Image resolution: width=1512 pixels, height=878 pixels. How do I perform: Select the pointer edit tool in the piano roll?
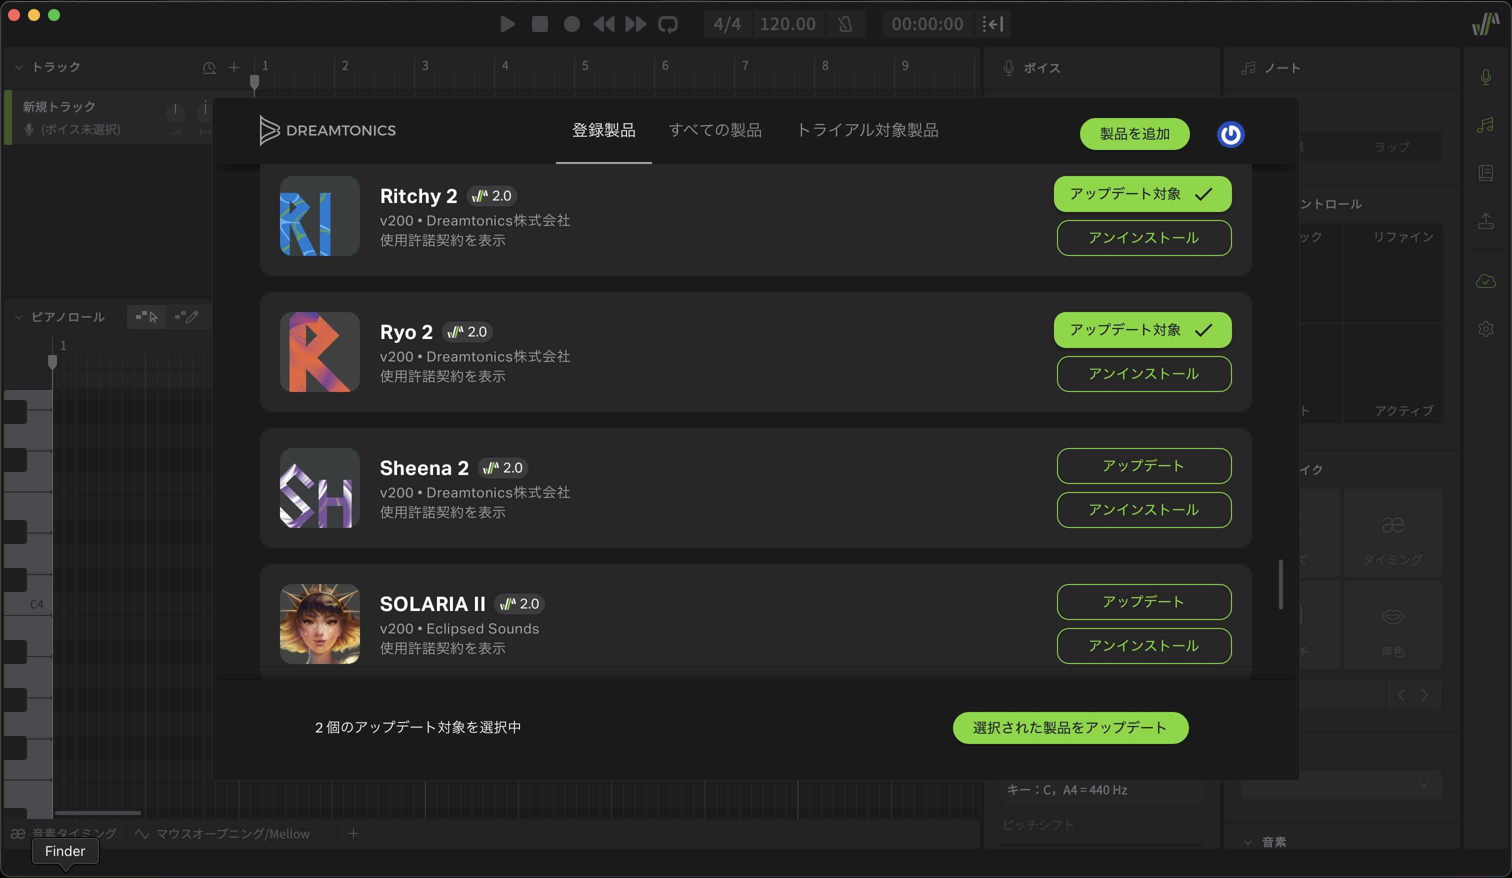[x=147, y=316]
